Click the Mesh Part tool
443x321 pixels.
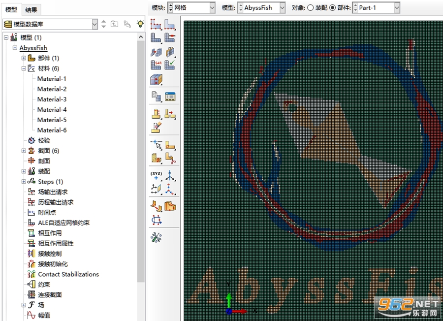point(156,38)
